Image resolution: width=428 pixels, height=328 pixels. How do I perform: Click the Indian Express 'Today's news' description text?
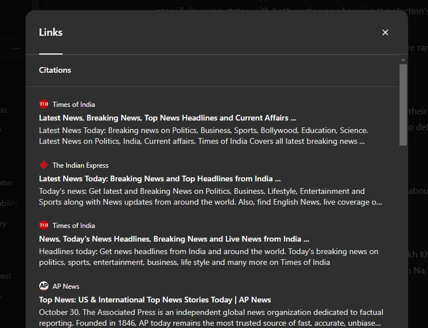coord(211,196)
